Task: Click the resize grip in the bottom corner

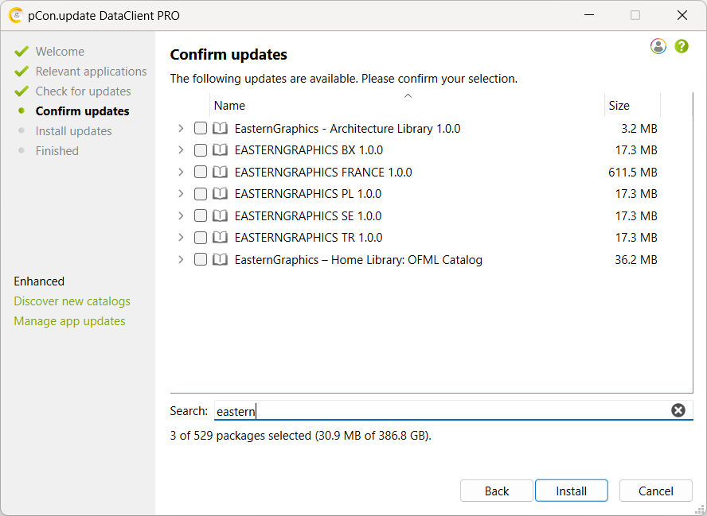Action: click(x=701, y=510)
